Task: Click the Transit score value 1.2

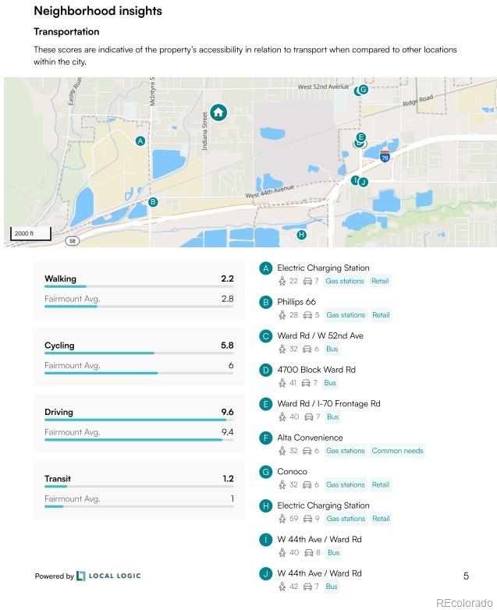Action: 228,478
